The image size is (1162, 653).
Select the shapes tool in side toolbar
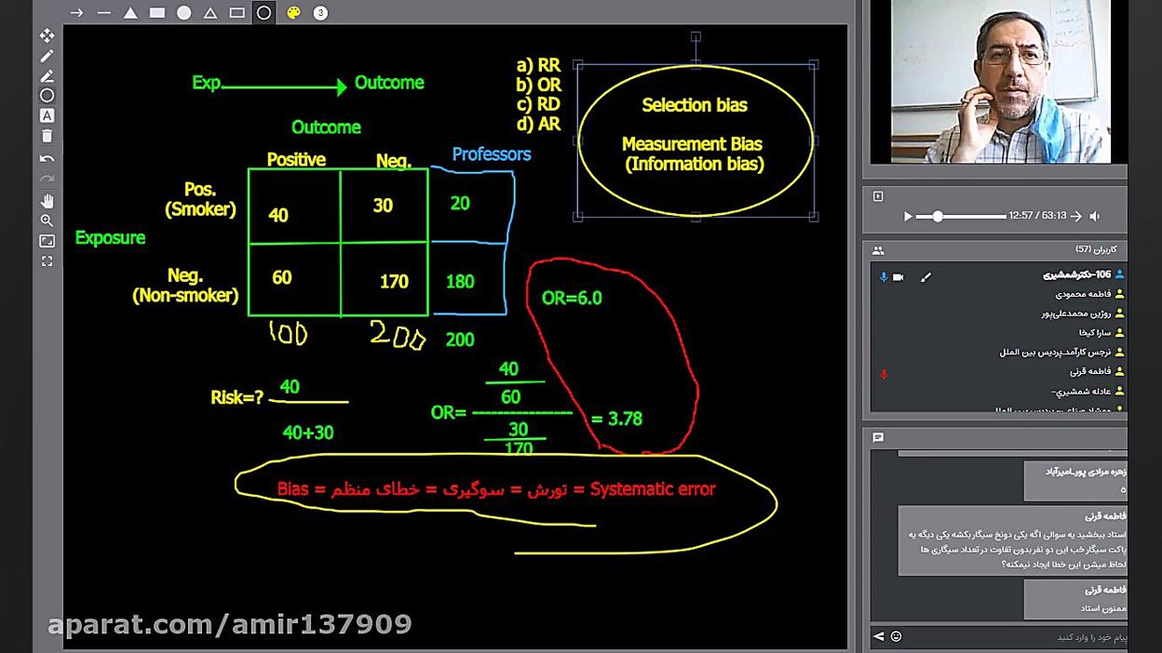(47, 96)
